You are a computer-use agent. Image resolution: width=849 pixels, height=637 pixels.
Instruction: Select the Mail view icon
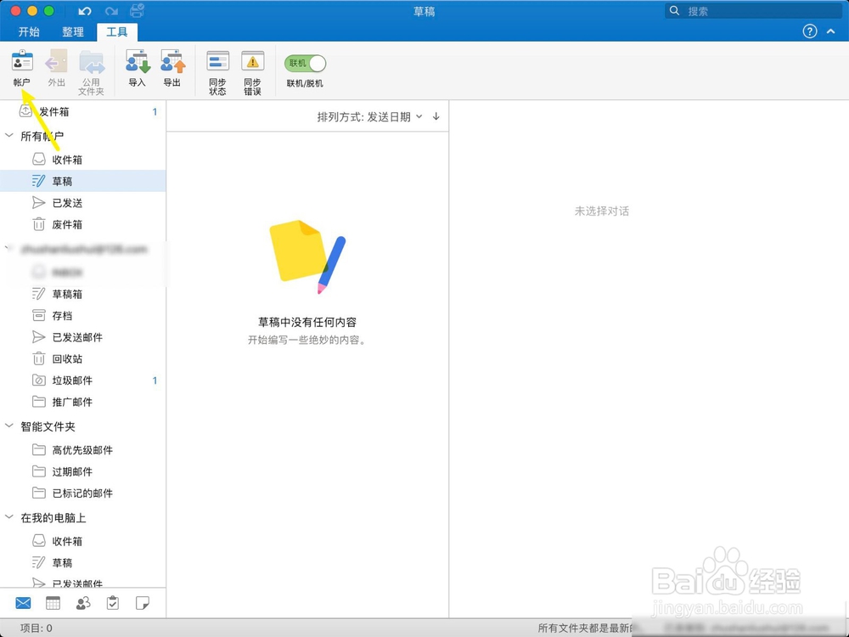point(22,603)
